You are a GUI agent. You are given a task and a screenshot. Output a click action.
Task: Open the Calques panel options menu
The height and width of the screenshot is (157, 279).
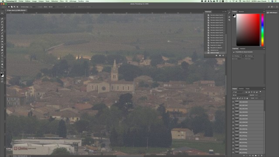click(264, 89)
